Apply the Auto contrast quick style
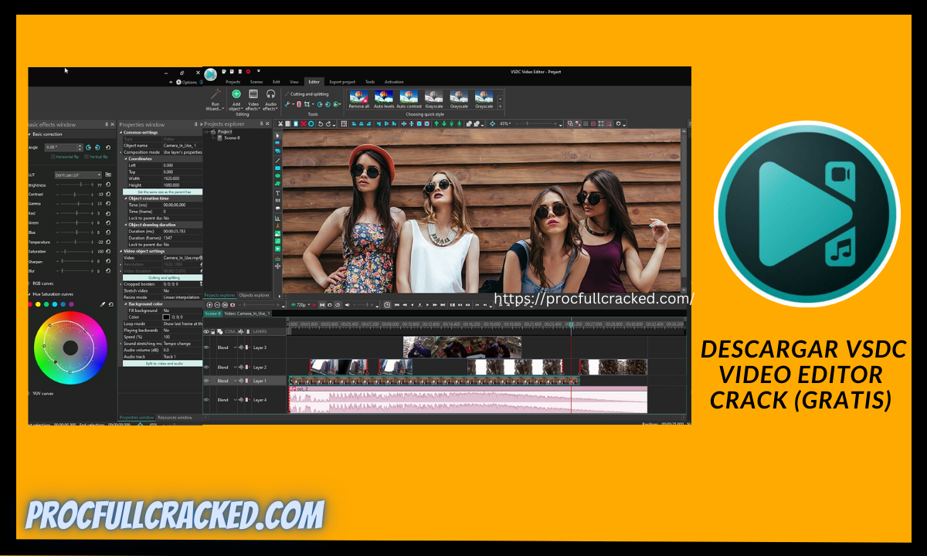This screenshot has height=556, width=927. [x=409, y=98]
